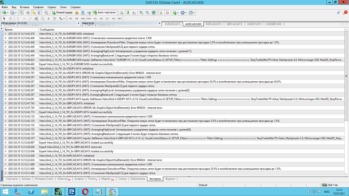Toggle the Авто-торговля button
Screen dimensions: 349x196
click(105, 12)
